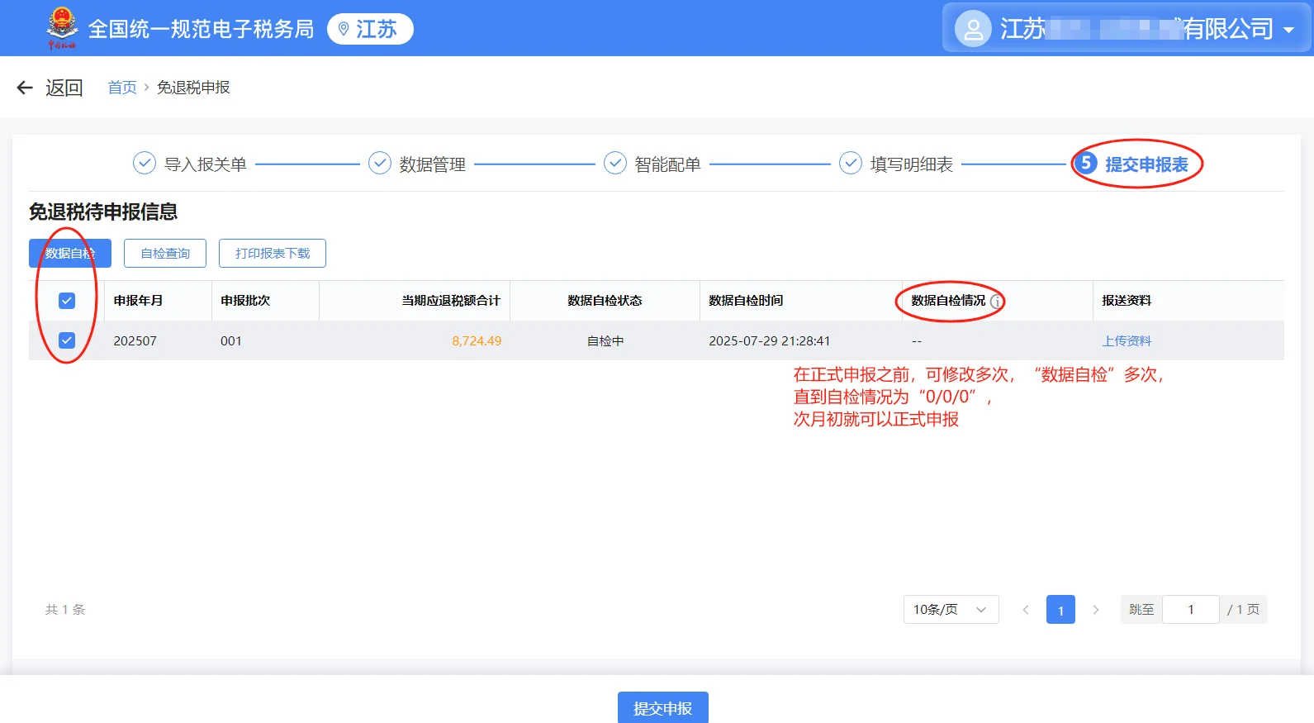This screenshot has width=1314, height=723.
Task: Click page number 1 button
Action: (x=1060, y=610)
